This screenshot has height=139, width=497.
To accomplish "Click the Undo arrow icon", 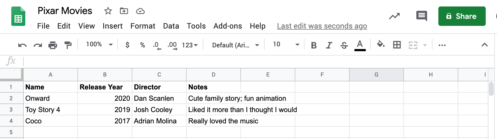I will pos(22,45).
